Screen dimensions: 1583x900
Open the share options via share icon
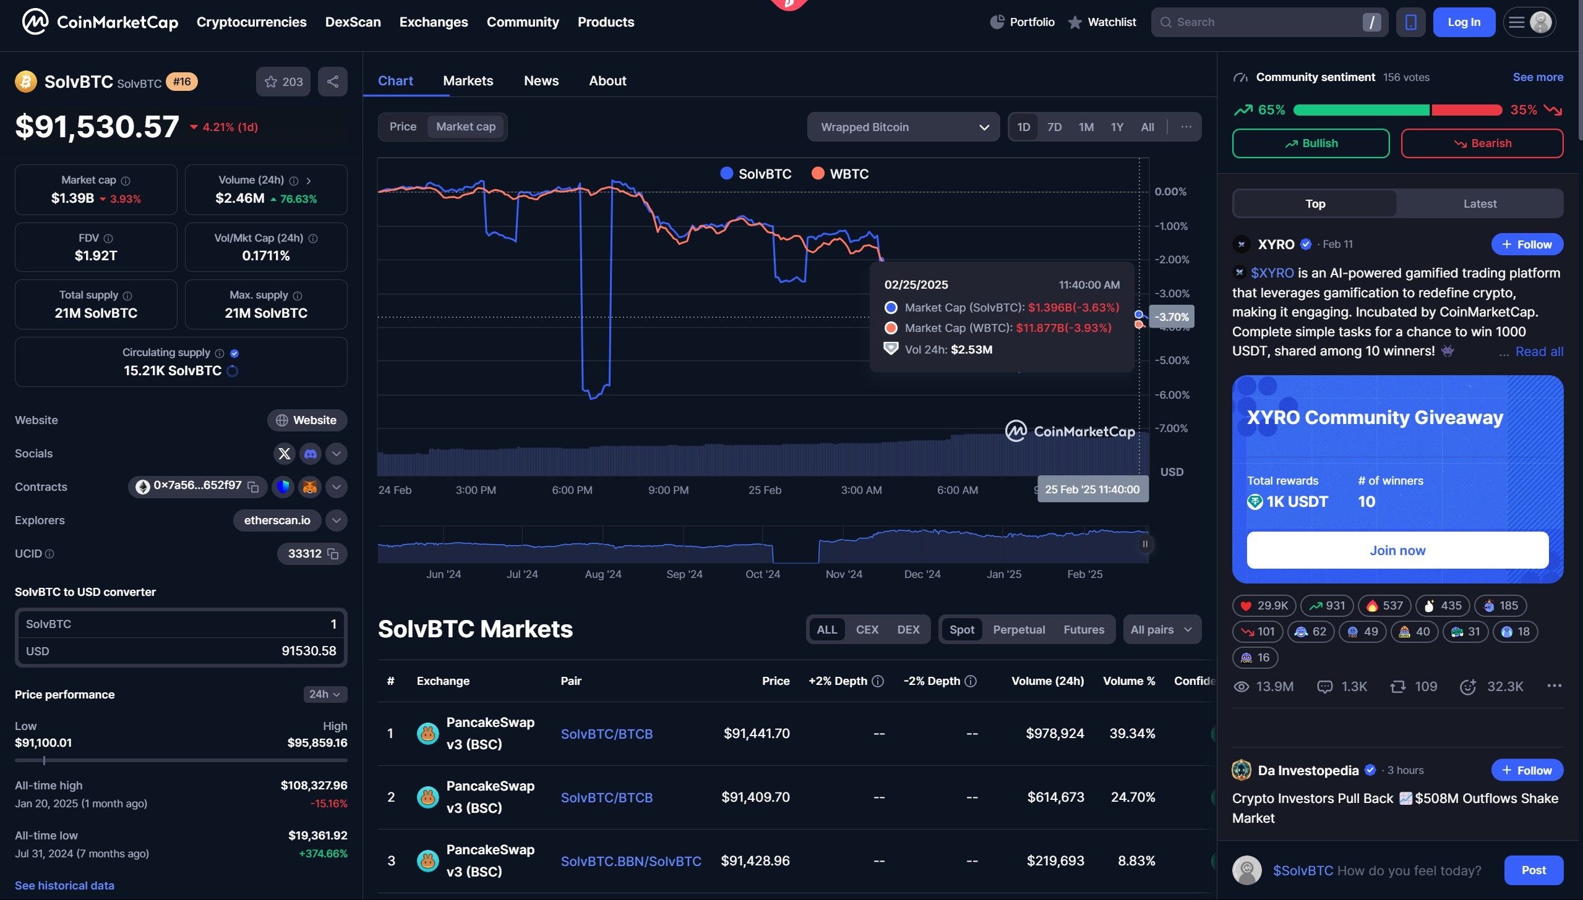click(x=332, y=82)
